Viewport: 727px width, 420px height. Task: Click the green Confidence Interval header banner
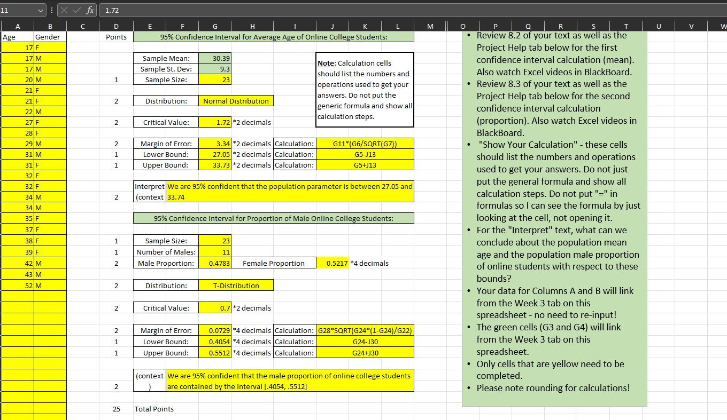point(273,36)
